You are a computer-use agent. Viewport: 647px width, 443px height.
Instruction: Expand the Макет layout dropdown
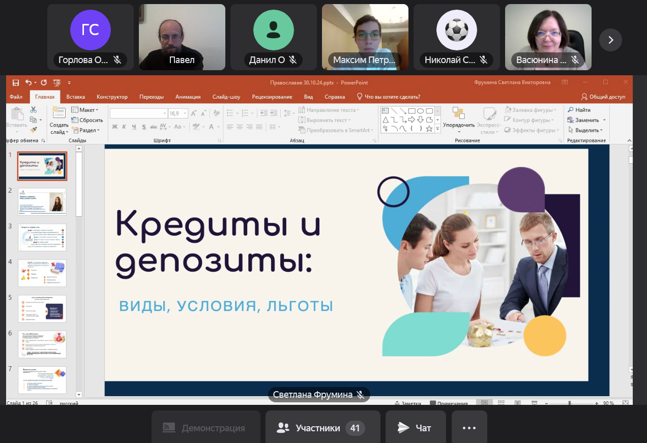(x=84, y=110)
